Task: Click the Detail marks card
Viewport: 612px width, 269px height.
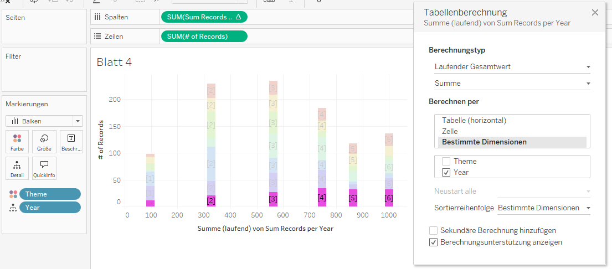Action: (x=17, y=168)
